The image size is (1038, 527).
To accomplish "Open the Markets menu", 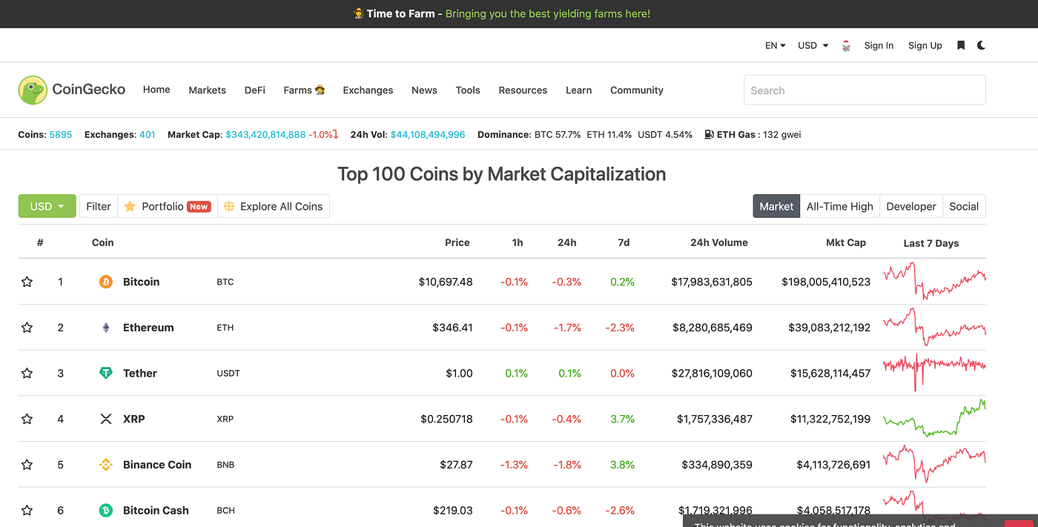I will pos(207,90).
